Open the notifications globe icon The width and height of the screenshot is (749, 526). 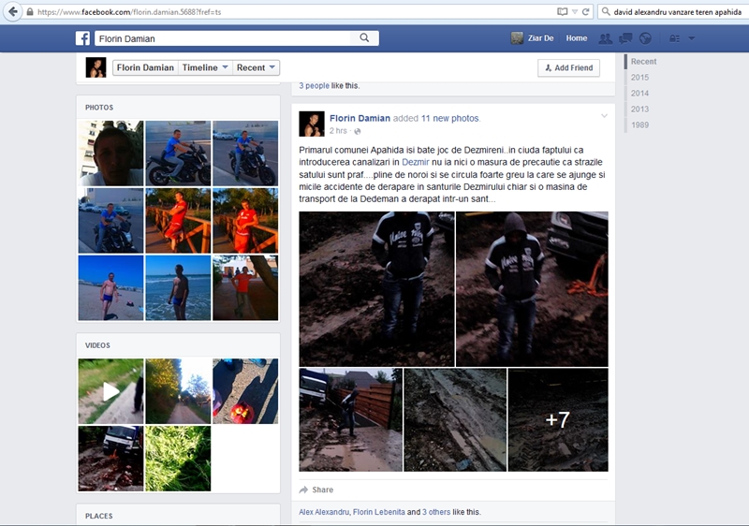coord(645,38)
